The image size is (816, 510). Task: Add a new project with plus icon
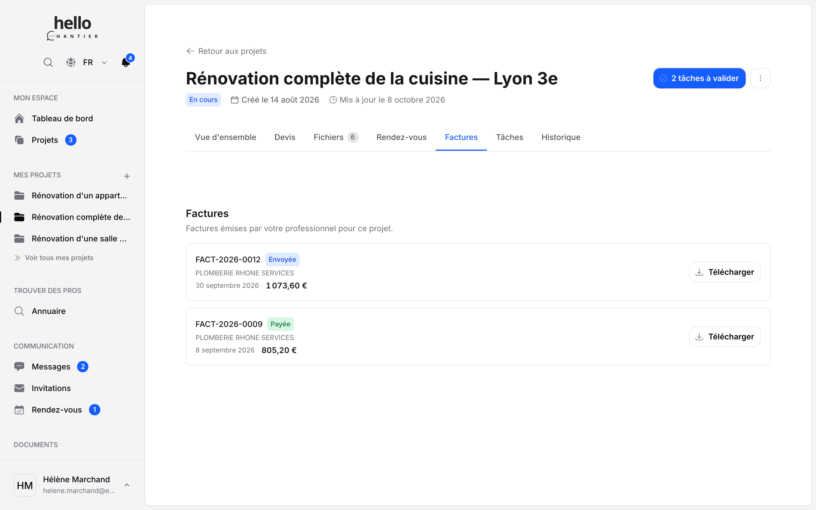coord(127,176)
